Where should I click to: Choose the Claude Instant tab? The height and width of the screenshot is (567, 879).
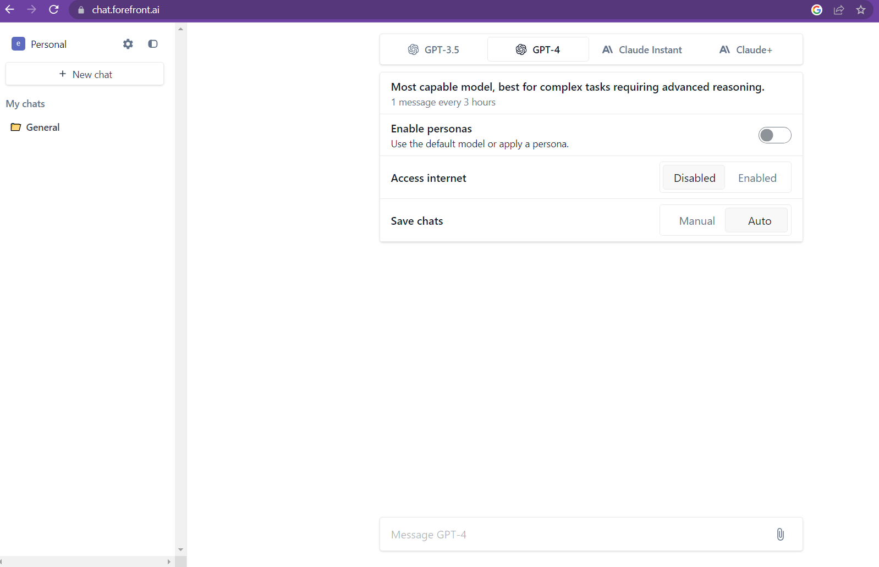[x=642, y=49]
